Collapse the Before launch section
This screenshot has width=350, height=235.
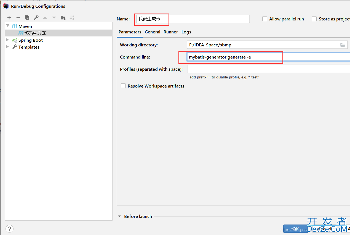pyautogui.click(x=119, y=216)
